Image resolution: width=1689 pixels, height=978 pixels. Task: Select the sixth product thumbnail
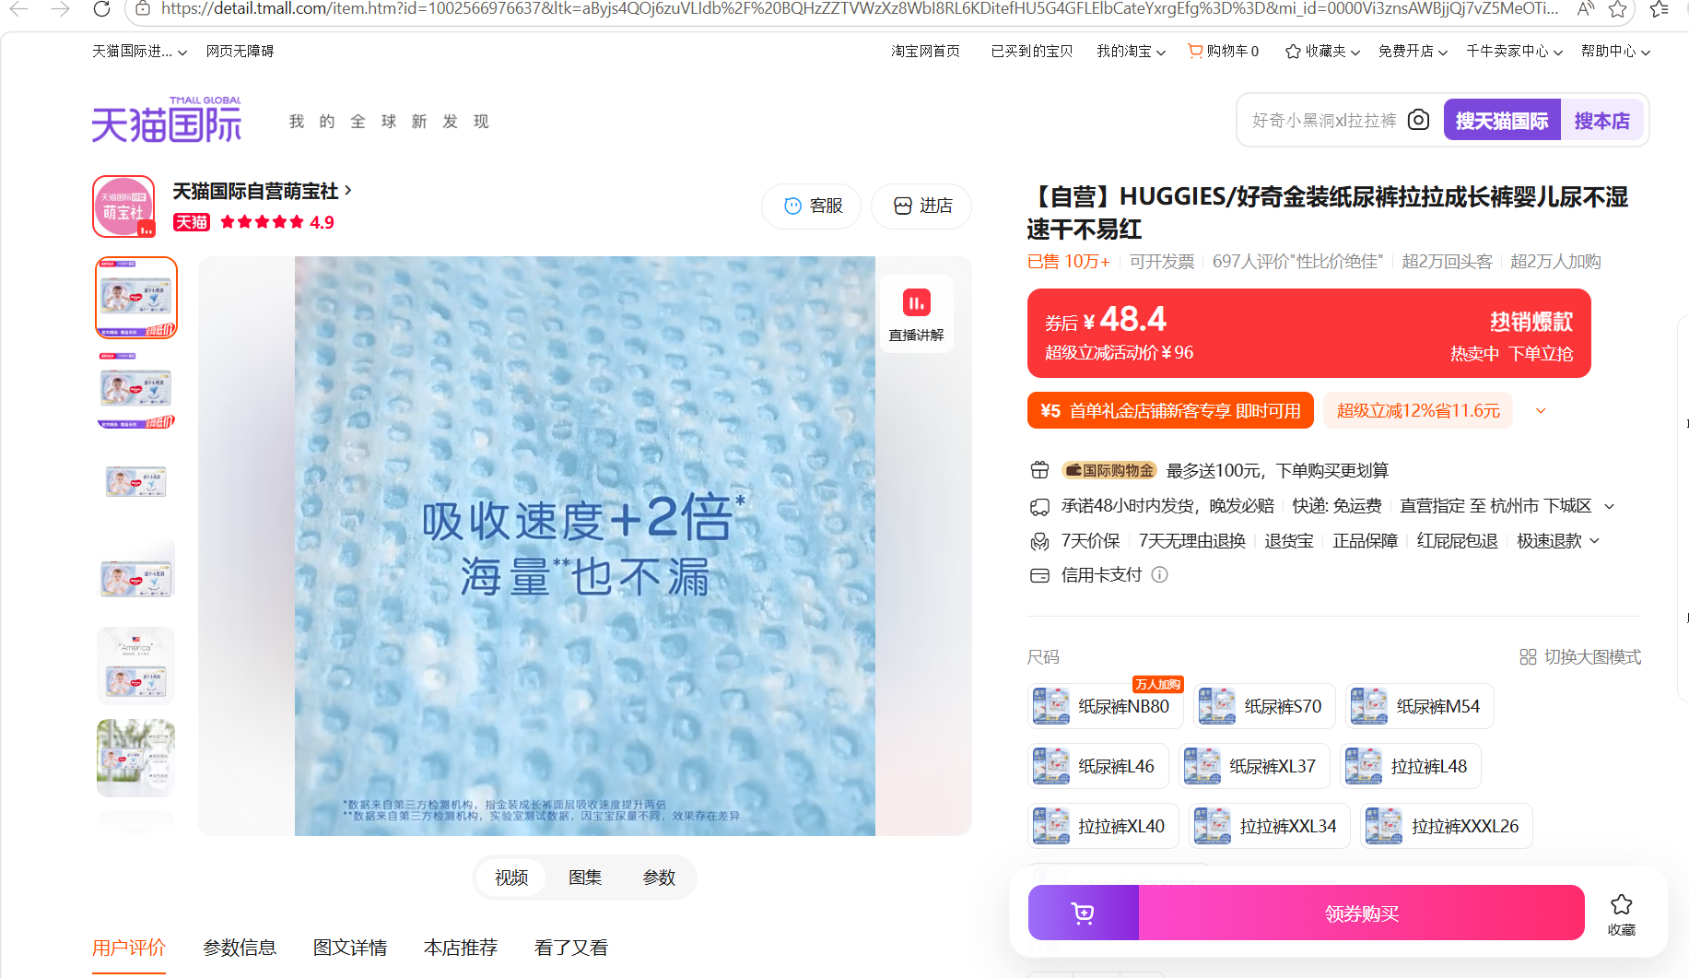tap(136, 759)
